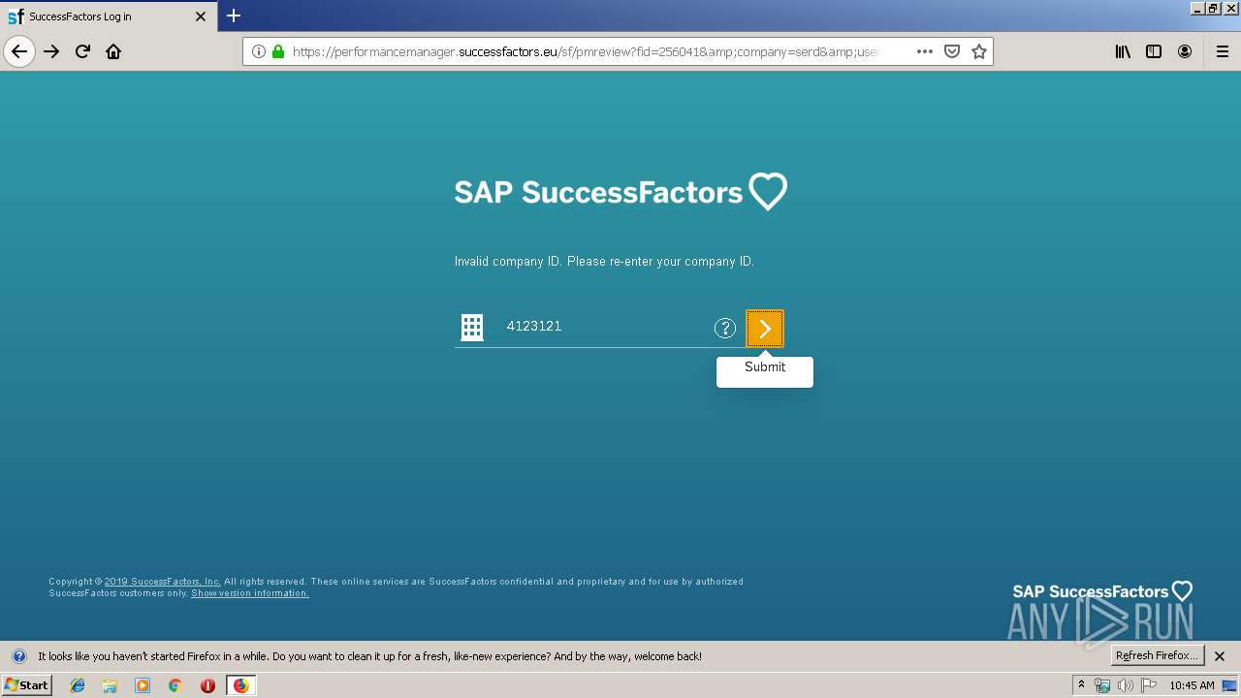Open the Windows Start menu
The image size is (1241, 698).
[x=27, y=684]
